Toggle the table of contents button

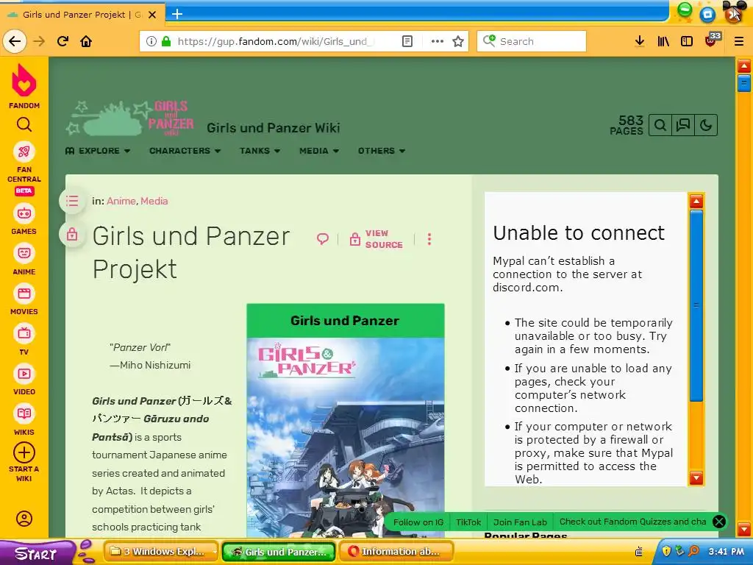click(72, 201)
